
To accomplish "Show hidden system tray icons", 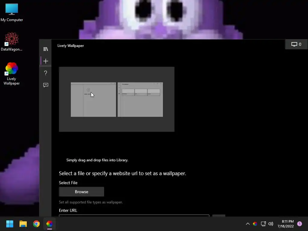I will [x=248, y=224].
